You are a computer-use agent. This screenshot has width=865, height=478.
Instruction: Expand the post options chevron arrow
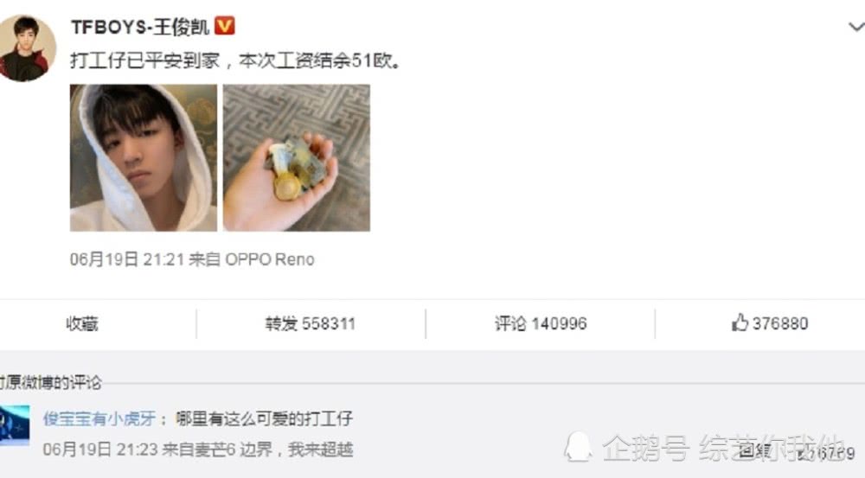pos(855,26)
